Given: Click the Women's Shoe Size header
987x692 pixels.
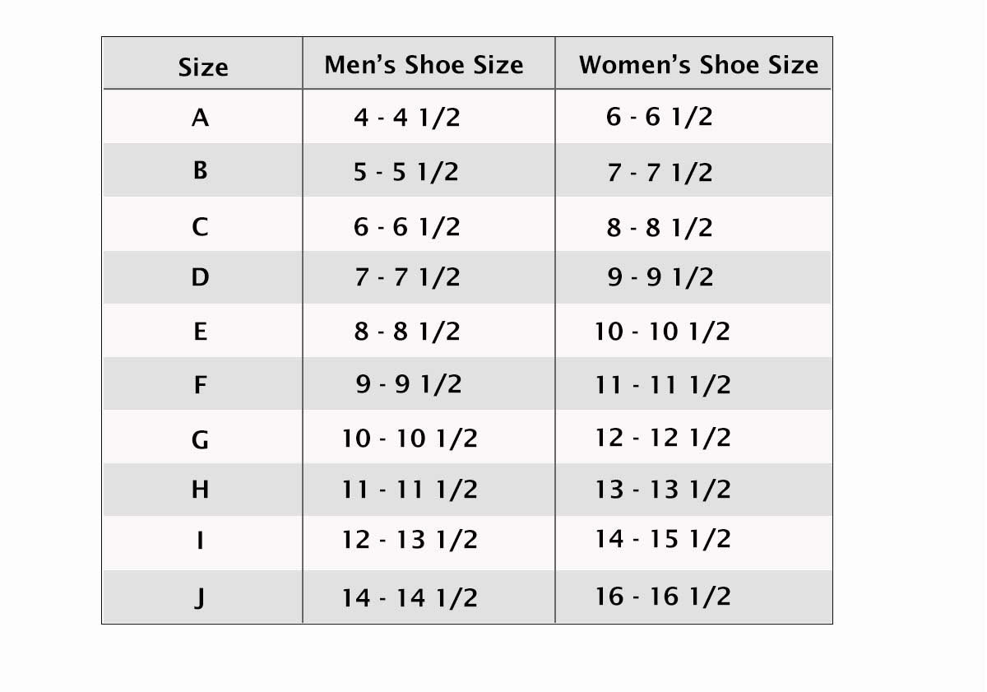Looking at the screenshot, I should (x=698, y=65).
